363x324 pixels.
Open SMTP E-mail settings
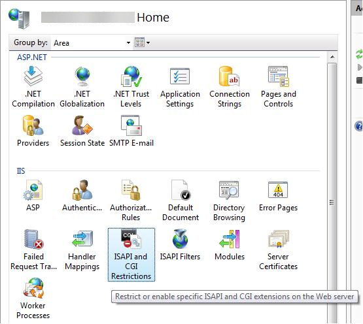tap(131, 131)
